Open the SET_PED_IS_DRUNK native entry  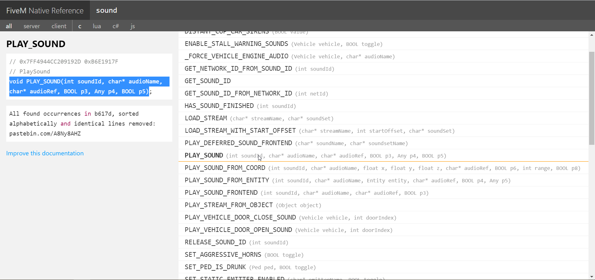(215, 267)
